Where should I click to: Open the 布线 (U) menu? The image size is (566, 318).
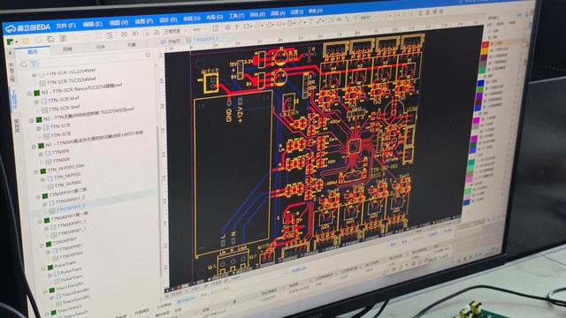pos(192,19)
